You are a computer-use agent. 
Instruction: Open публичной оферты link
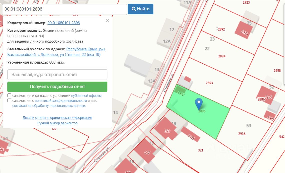coord(86,96)
